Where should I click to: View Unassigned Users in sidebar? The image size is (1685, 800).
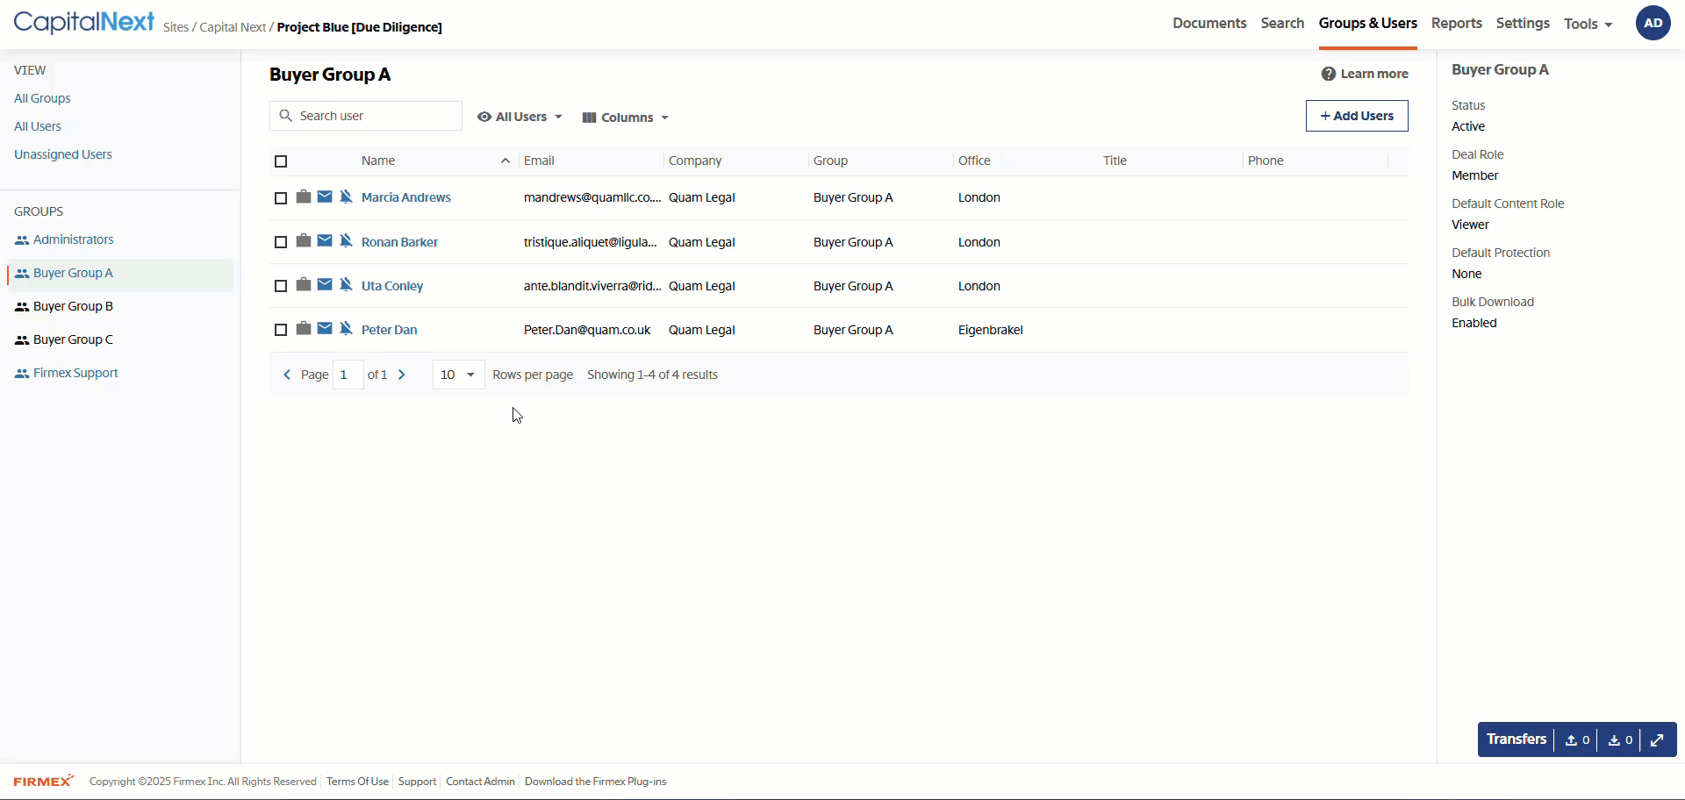[x=63, y=154]
